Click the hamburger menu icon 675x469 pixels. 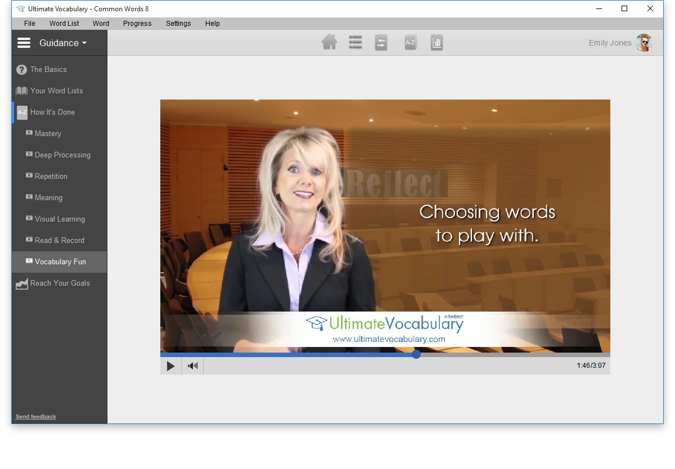click(24, 43)
